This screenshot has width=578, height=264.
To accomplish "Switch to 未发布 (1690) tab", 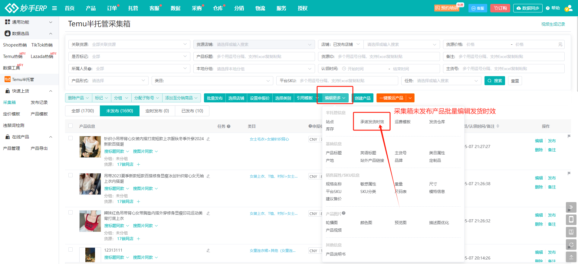I will point(120,111).
